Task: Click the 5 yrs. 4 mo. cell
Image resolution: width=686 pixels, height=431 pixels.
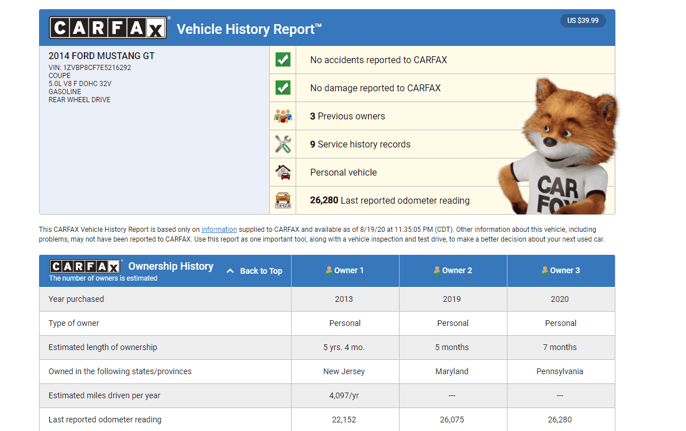Action: click(x=344, y=347)
